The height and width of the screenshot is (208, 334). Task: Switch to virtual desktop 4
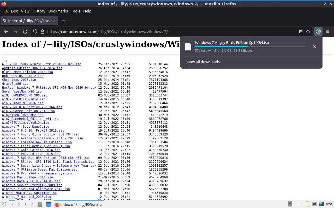click(32, 205)
